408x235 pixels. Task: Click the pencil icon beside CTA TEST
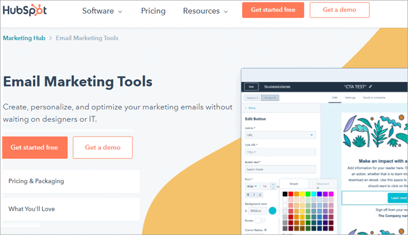(371, 86)
